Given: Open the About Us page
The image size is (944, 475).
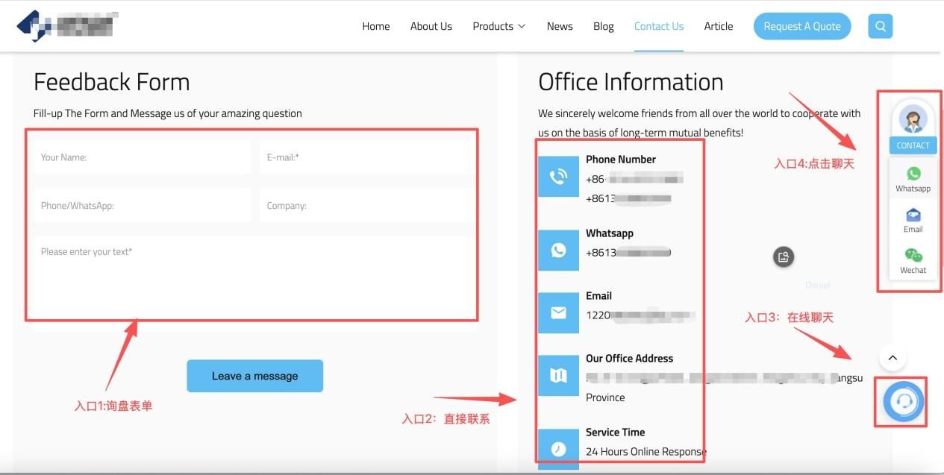Looking at the screenshot, I should (x=431, y=26).
